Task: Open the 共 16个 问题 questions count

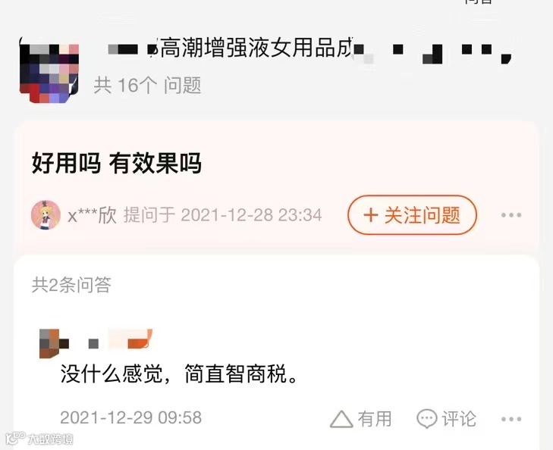Action: (147, 86)
